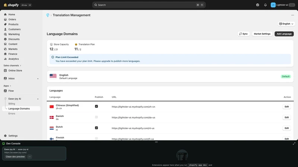Click Add Language button
Screen dimensions: 298x167
click(x=284, y=34)
